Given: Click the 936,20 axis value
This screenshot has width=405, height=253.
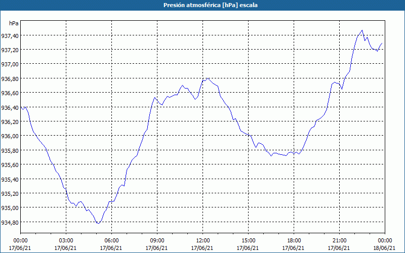Looking at the screenshot, I should pos(10,122).
